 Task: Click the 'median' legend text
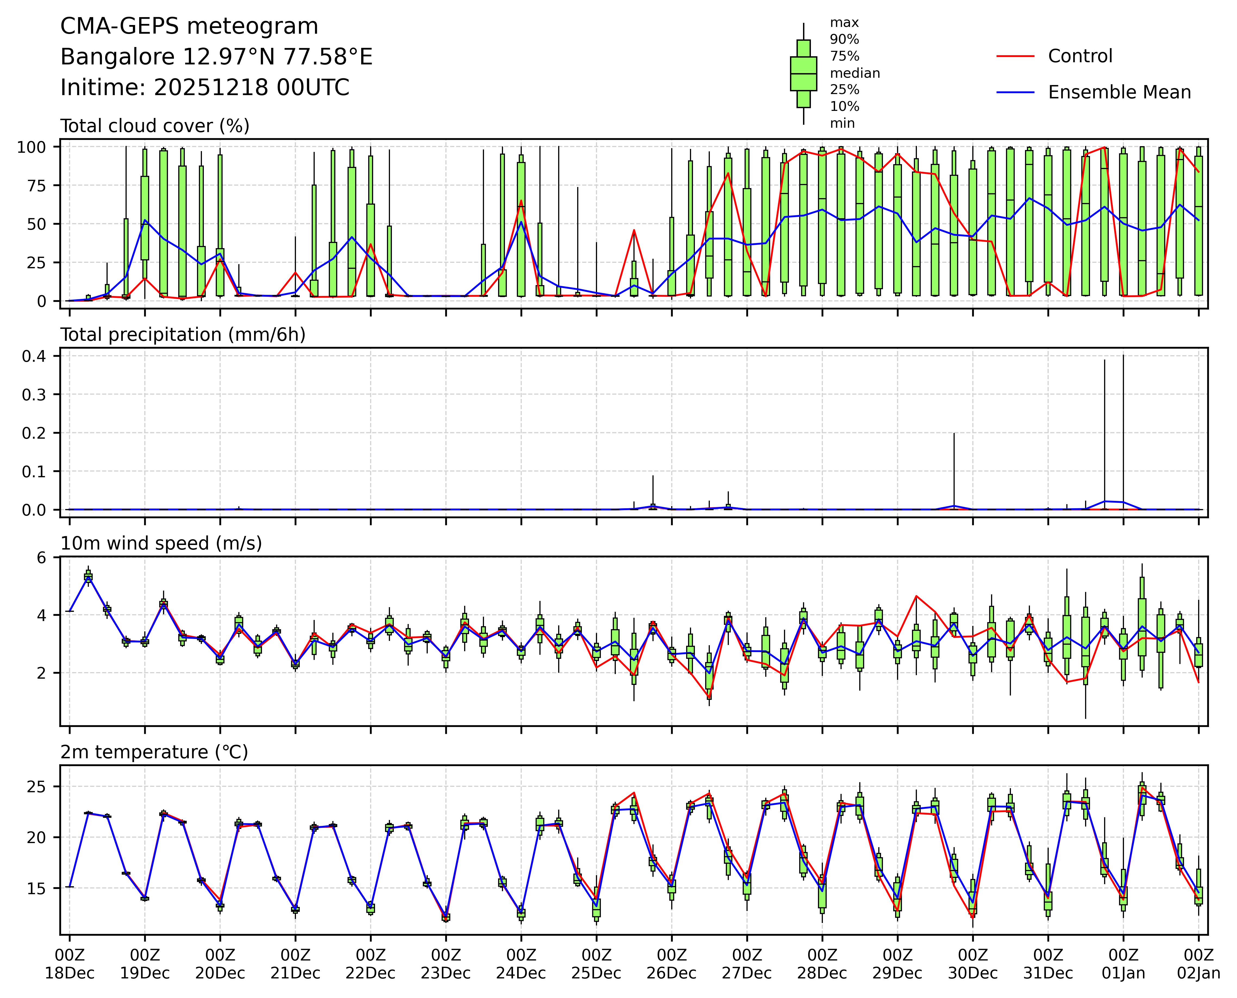click(x=855, y=73)
